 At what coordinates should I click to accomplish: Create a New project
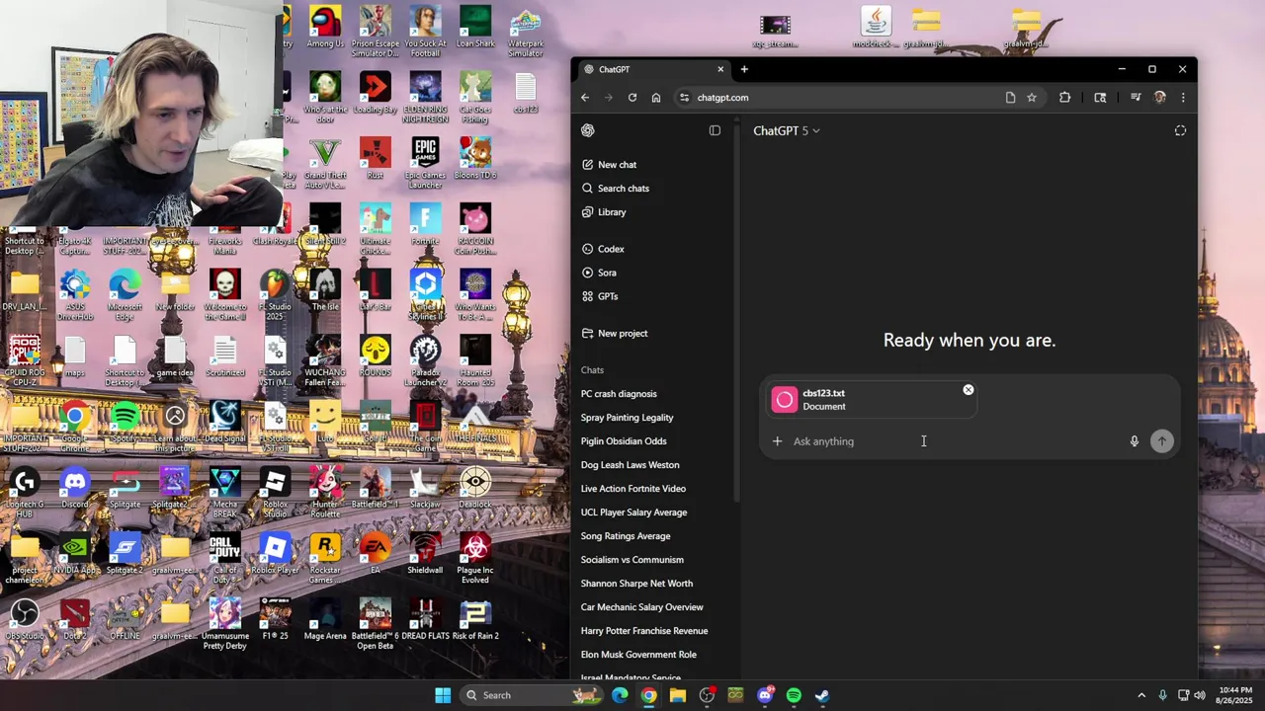(615, 334)
